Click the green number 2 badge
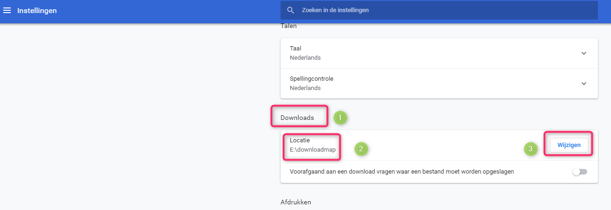The width and height of the screenshot is (611, 210). tap(361, 149)
